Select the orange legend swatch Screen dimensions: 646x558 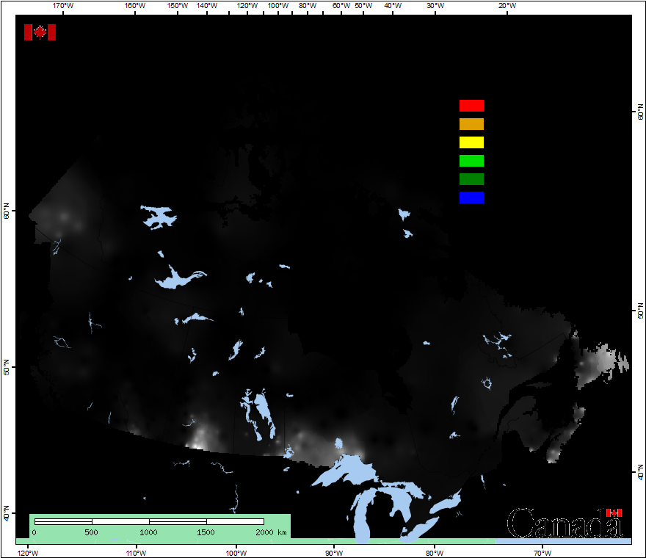point(471,124)
